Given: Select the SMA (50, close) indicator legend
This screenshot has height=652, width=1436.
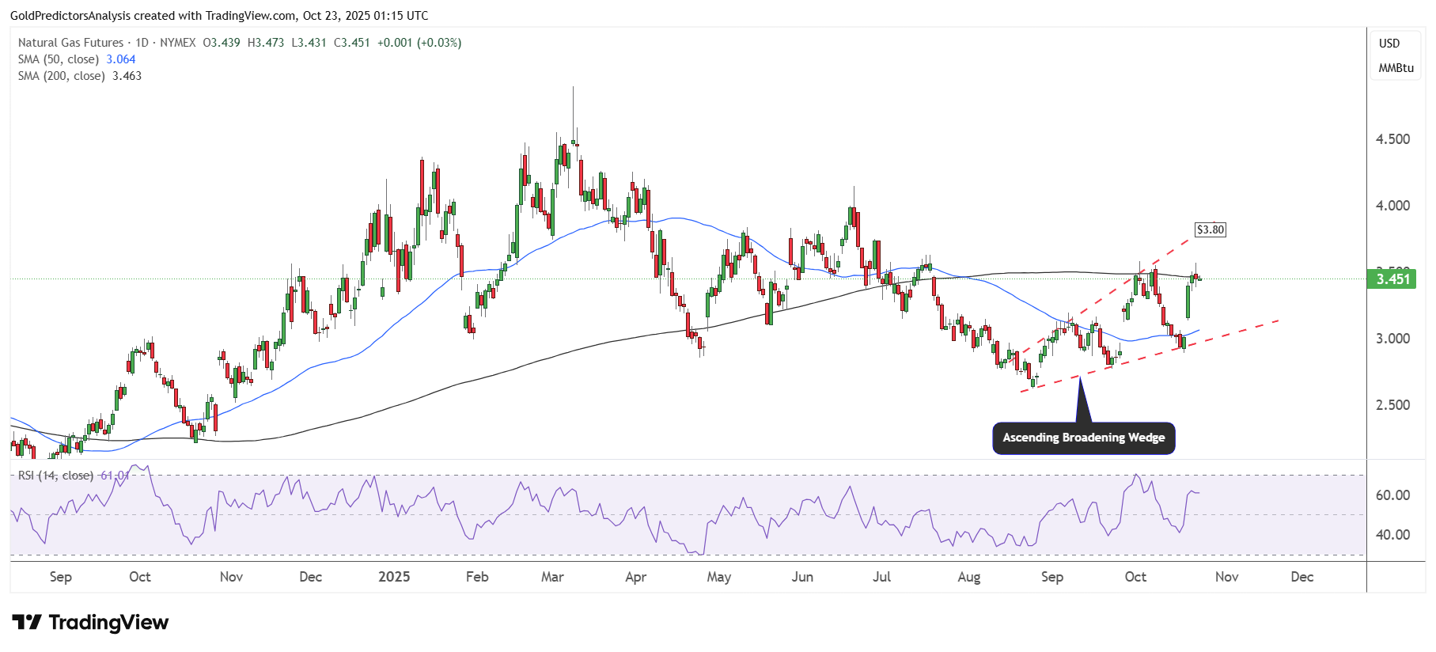Looking at the screenshot, I should (x=77, y=59).
